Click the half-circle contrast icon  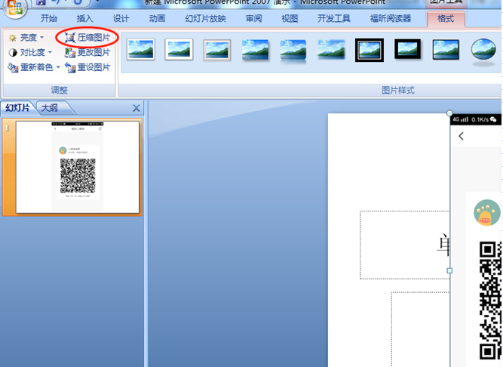click(x=13, y=52)
